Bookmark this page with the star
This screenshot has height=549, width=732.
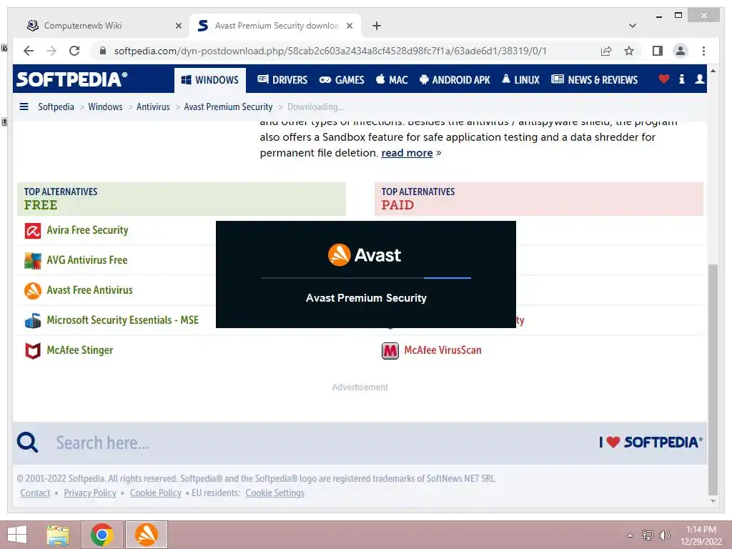[629, 51]
